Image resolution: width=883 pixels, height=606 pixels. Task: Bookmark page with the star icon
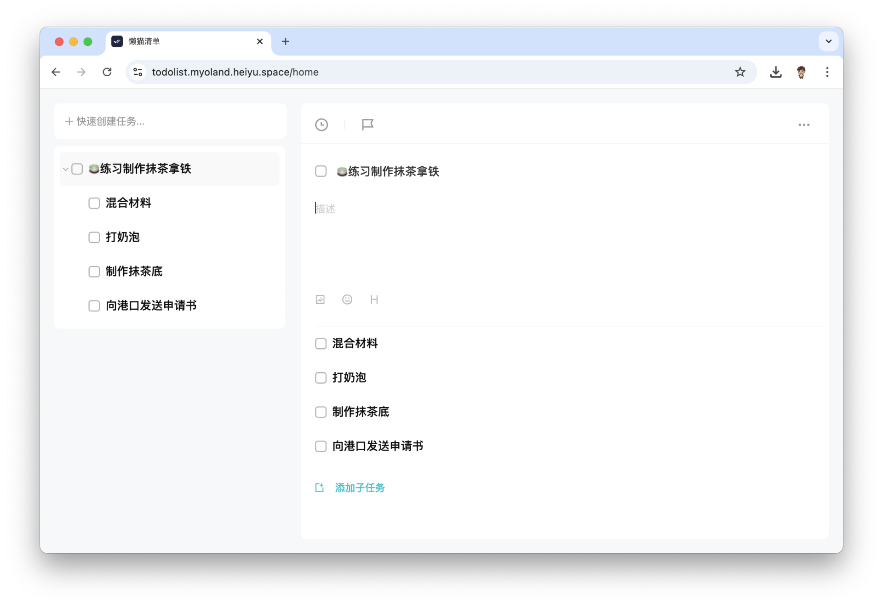tap(740, 72)
